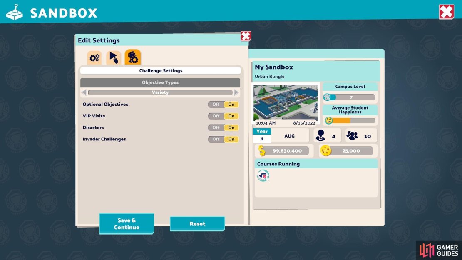Turn Optional Objectives On
Image resolution: width=462 pixels, height=260 pixels.
(231, 105)
